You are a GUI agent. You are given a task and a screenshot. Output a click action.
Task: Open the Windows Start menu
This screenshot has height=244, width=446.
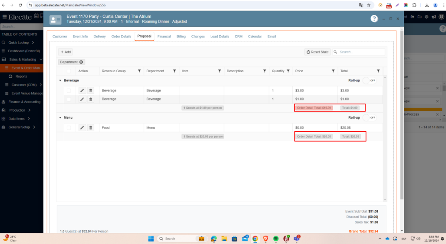pos(151,239)
